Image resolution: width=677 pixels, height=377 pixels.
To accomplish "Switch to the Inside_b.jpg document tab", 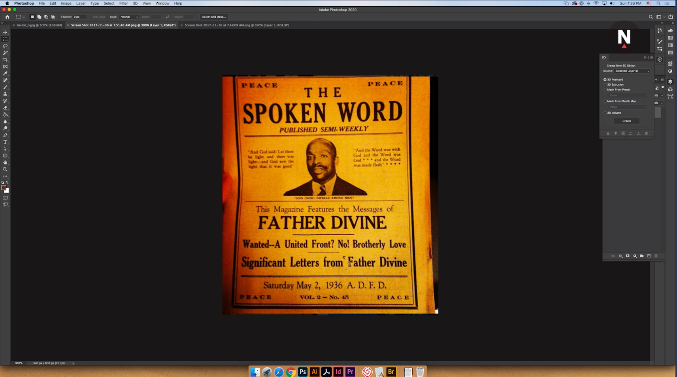I will pos(39,25).
